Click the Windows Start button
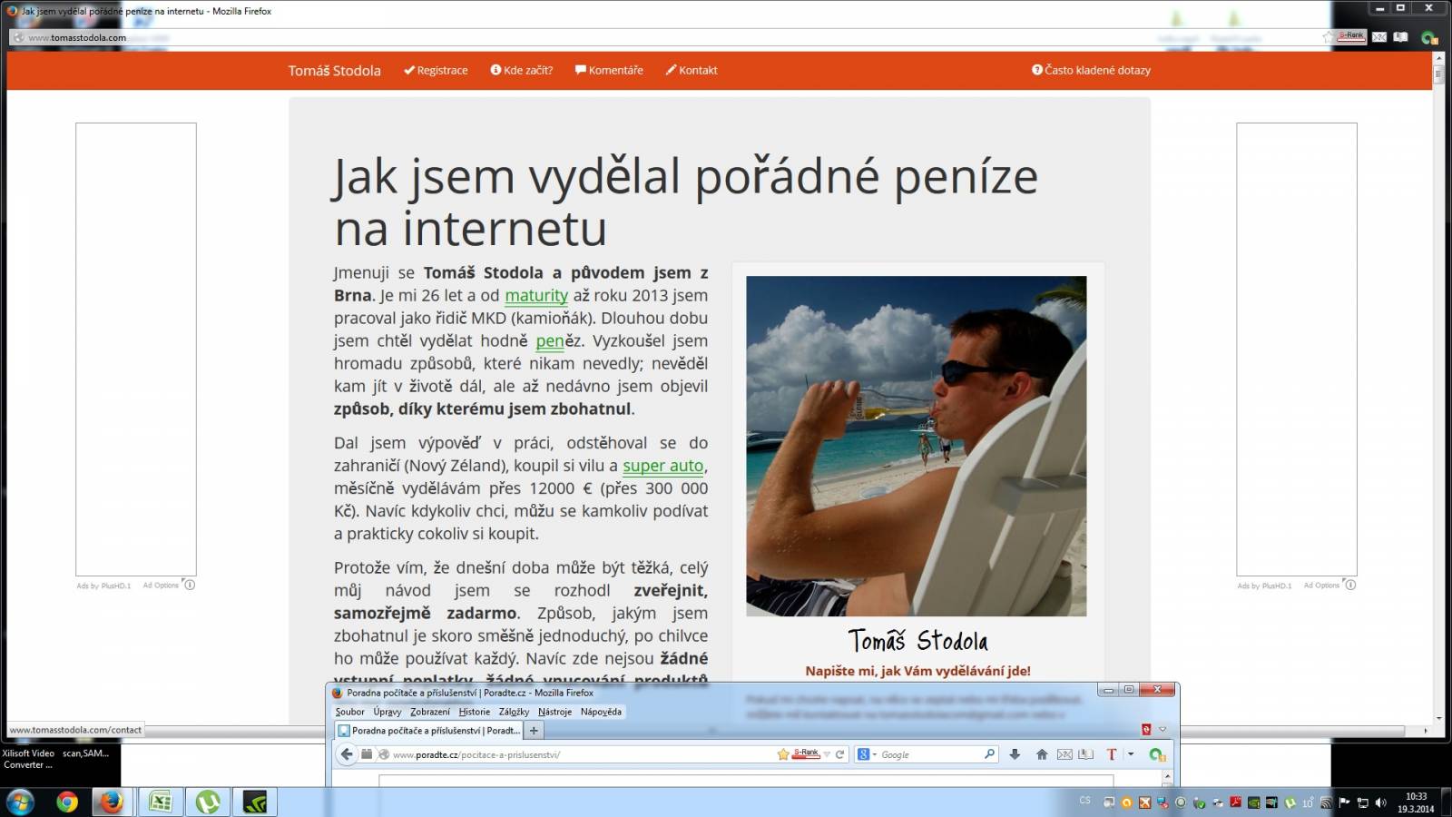The width and height of the screenshot is (1452, 817). (x=19, y=802)
